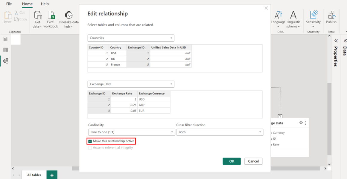
Task: Open Excel workbook import
Action: point(51,16)
